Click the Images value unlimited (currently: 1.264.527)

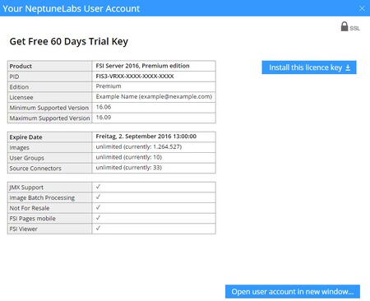click(139, 147)
